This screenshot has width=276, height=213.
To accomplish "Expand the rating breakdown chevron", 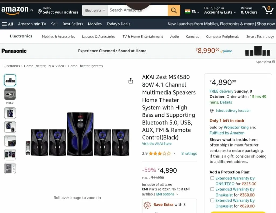I will point(174,153).
